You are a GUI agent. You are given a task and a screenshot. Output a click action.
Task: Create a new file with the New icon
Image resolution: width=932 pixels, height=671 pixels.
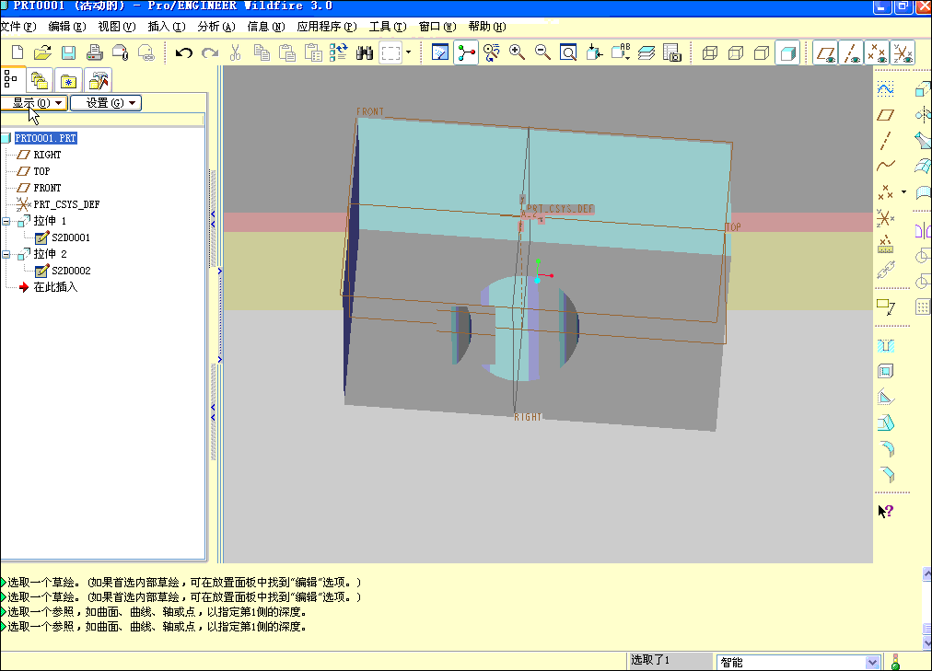pos(17,52)
